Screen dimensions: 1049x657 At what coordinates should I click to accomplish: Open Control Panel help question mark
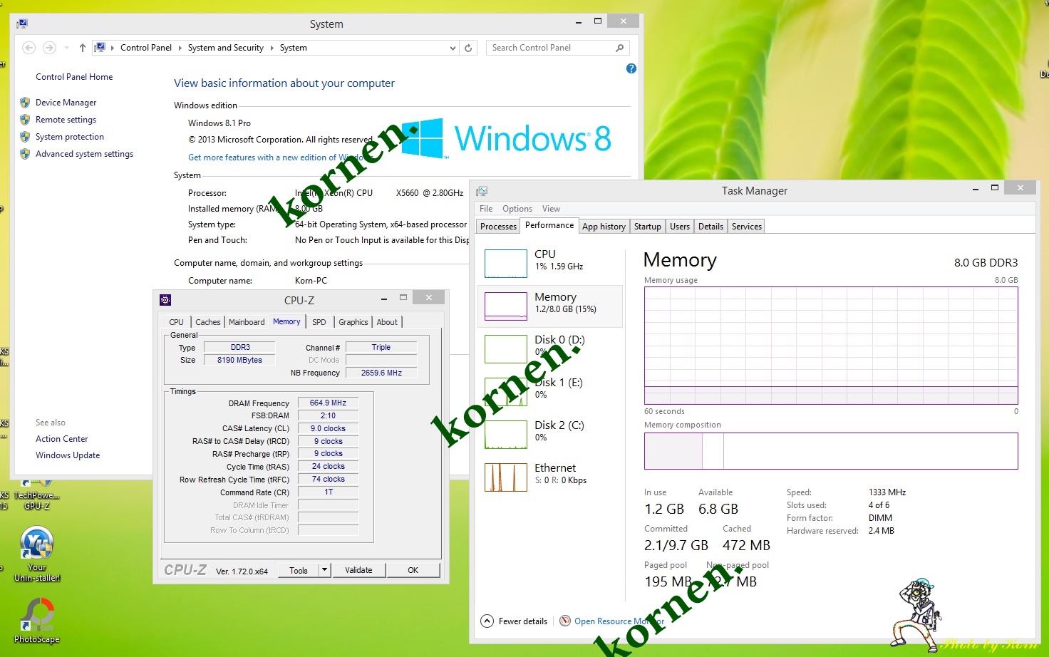[x=631, y=68]
